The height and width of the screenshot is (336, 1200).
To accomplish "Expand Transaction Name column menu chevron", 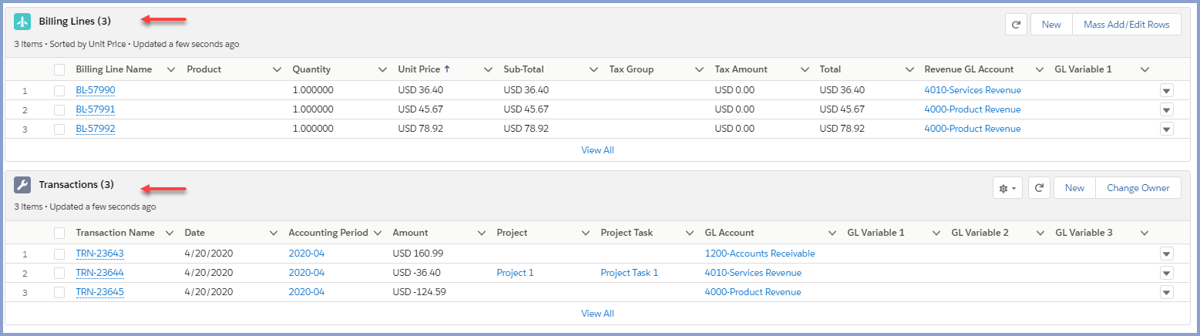I will 170,234.
